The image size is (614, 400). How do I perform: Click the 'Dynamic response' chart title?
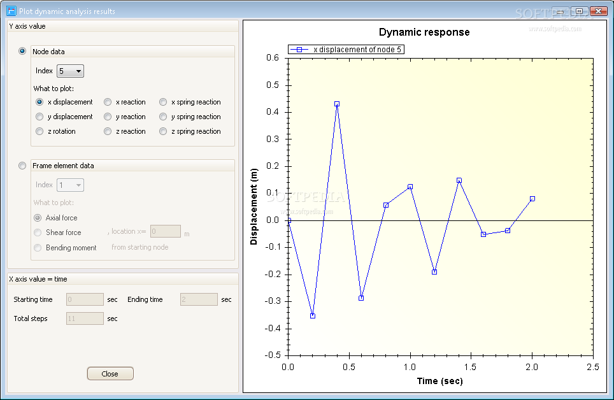tap(424, 32)
